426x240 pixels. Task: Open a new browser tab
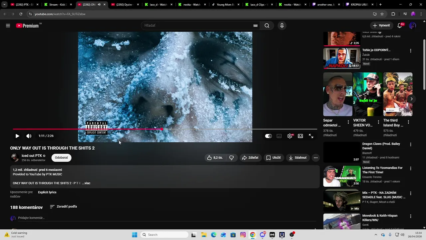coord(380,5)
